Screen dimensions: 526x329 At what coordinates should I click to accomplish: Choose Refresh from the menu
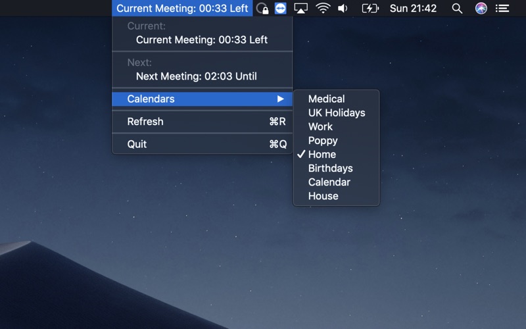(x=203, y=122)
